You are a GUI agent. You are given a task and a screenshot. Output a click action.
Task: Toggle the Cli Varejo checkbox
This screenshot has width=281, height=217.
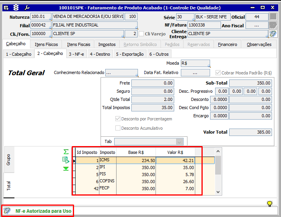141,34
